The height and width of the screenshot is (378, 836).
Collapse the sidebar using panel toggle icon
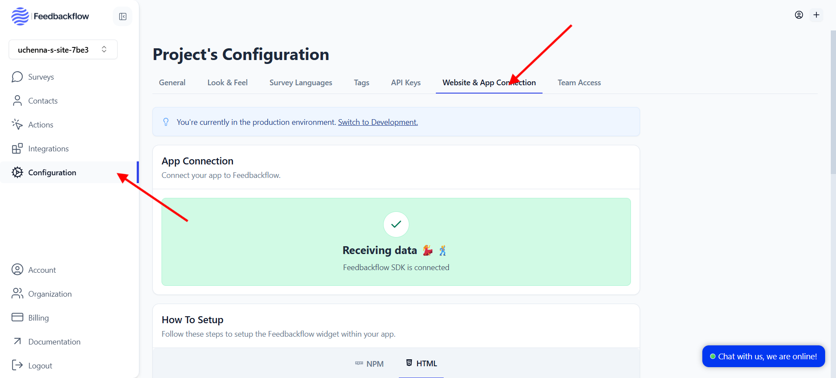(x=123, y=17)
